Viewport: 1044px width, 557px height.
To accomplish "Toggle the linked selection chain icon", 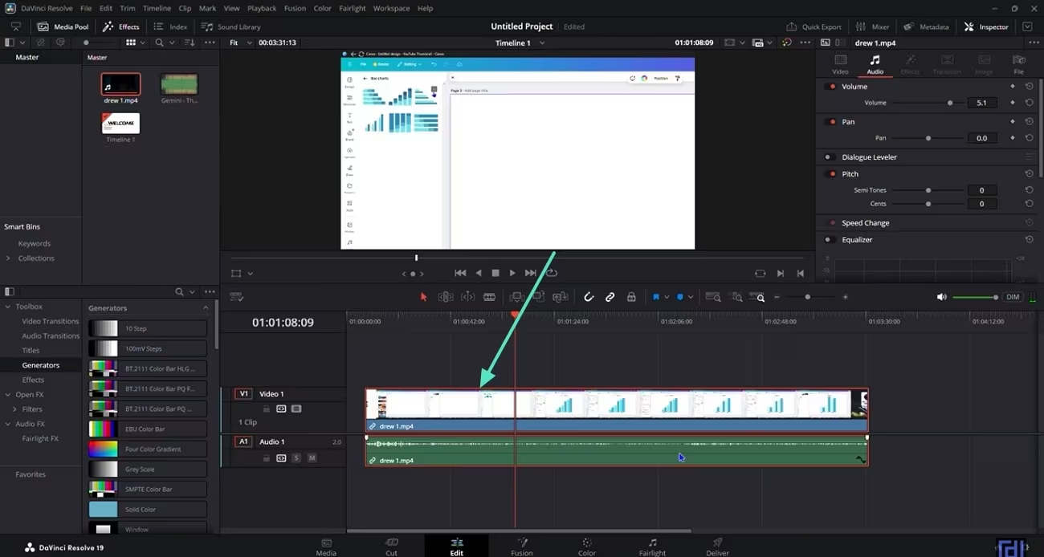I will coord(610,297).
